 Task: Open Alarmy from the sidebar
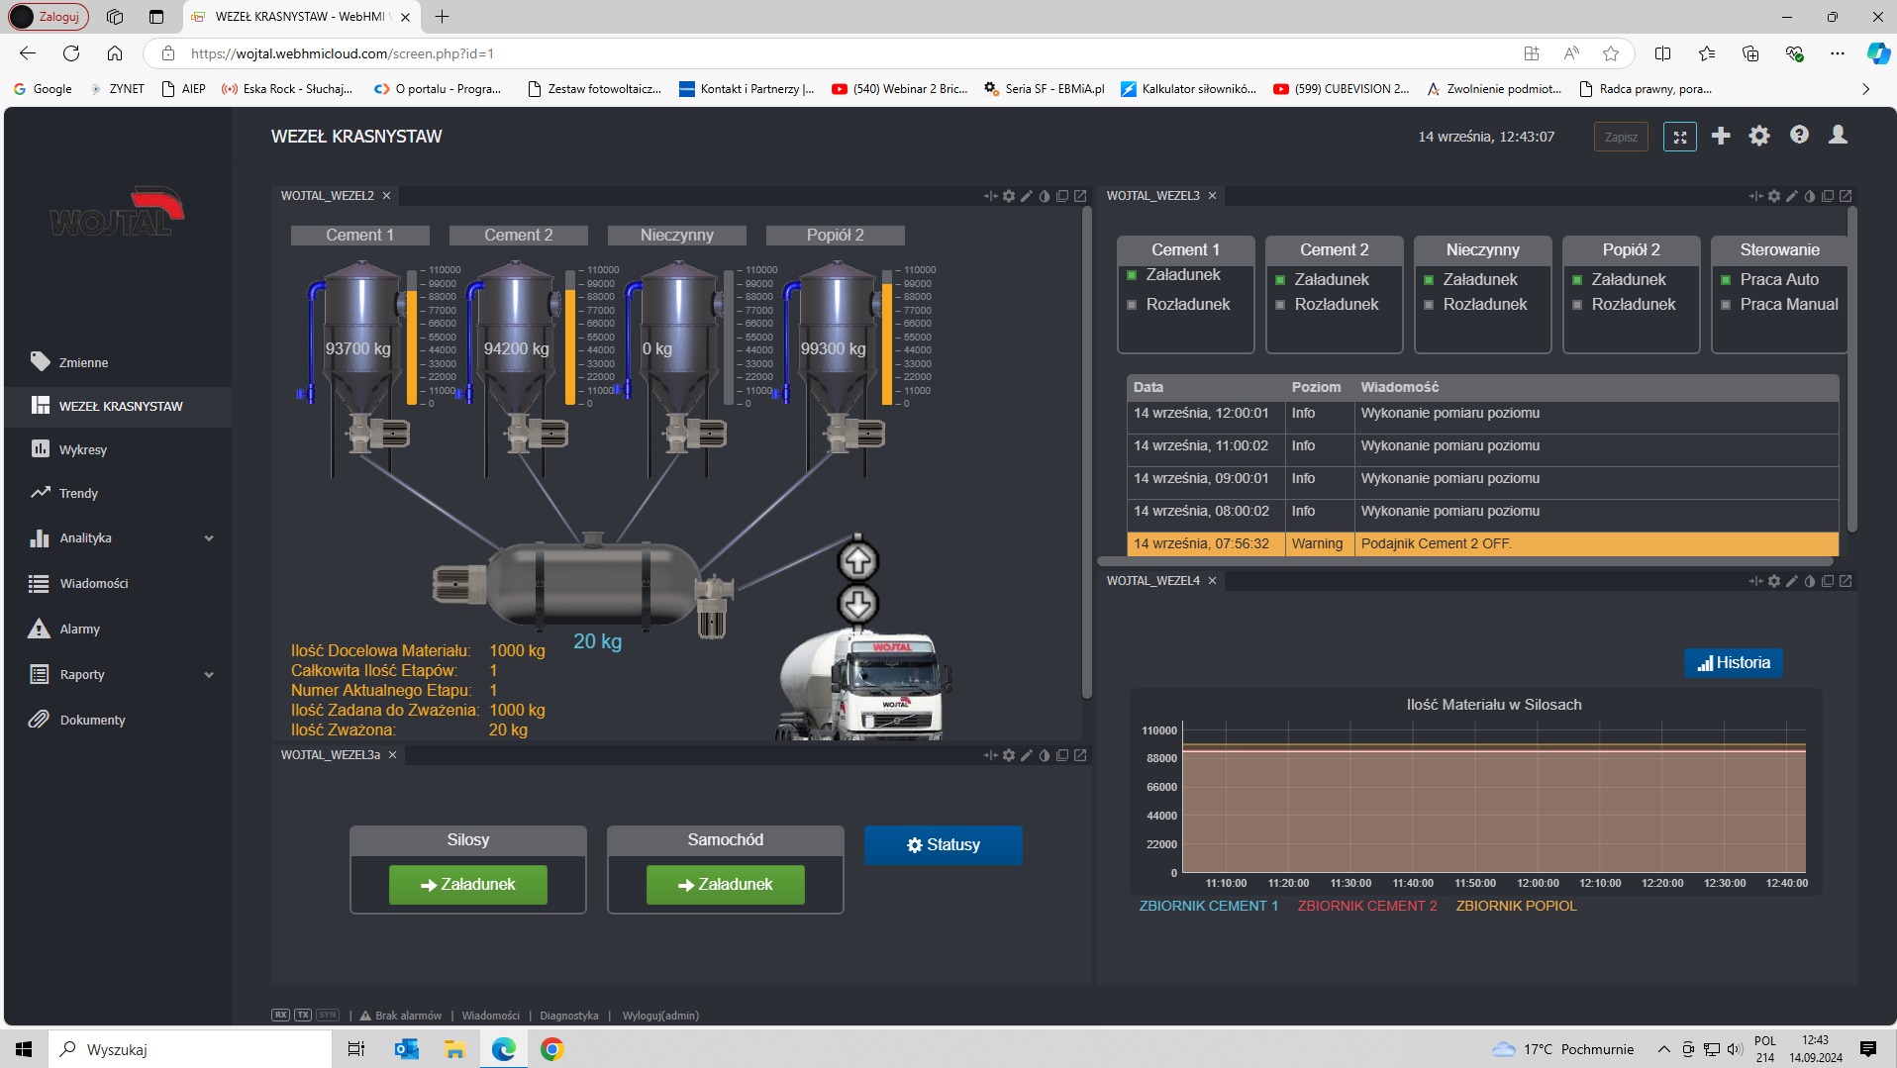(79, 629)
